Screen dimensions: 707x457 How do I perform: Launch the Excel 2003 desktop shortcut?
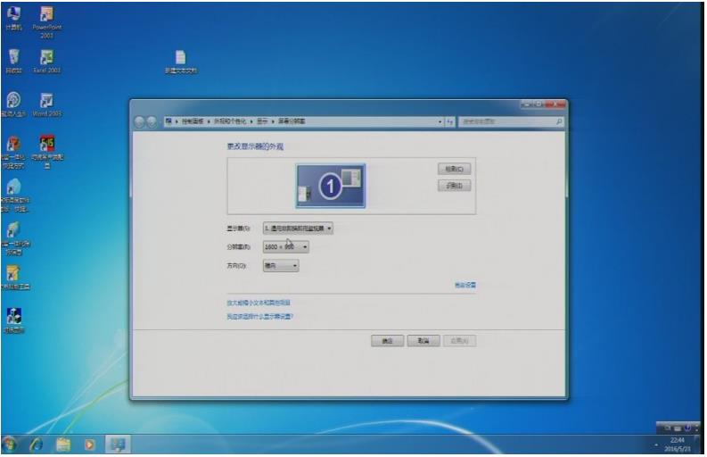46,57
